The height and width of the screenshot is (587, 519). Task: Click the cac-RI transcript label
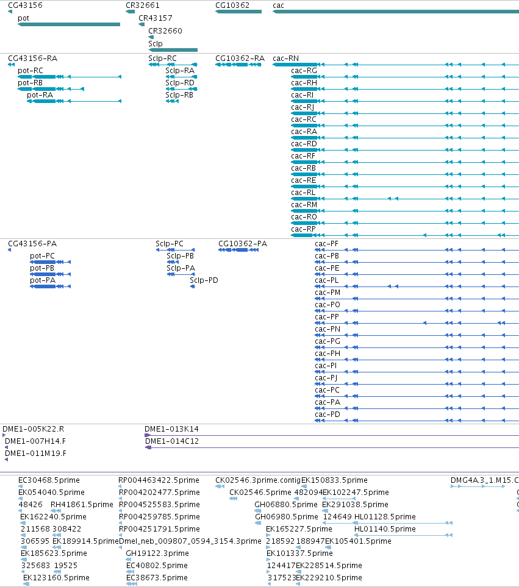click(x=302, y=95)
